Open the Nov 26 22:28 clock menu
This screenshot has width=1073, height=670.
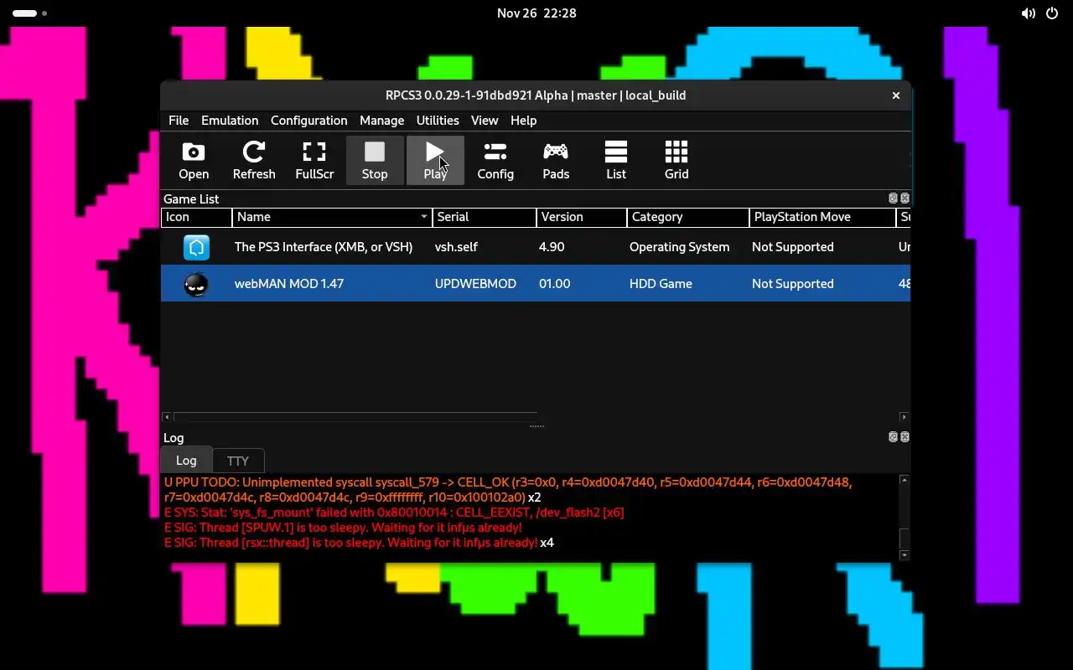point(536,13)
